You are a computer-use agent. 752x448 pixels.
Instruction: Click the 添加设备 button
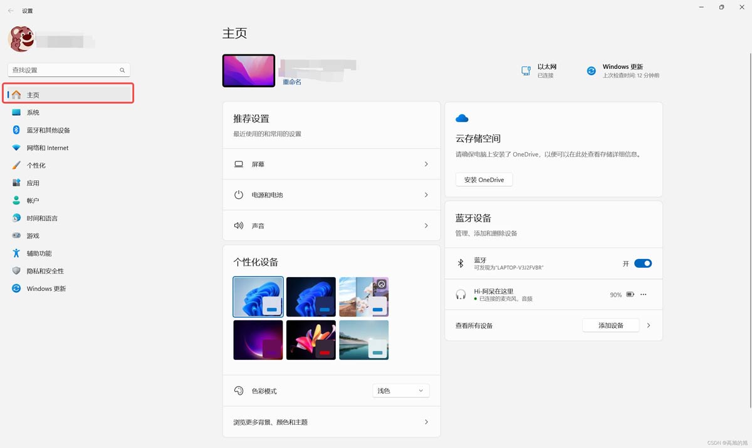[x=610, y=325]
